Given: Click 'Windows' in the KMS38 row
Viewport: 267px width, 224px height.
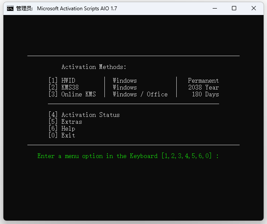Looking at the screenshot, I should pyautogui.click(x=125, y=87).
